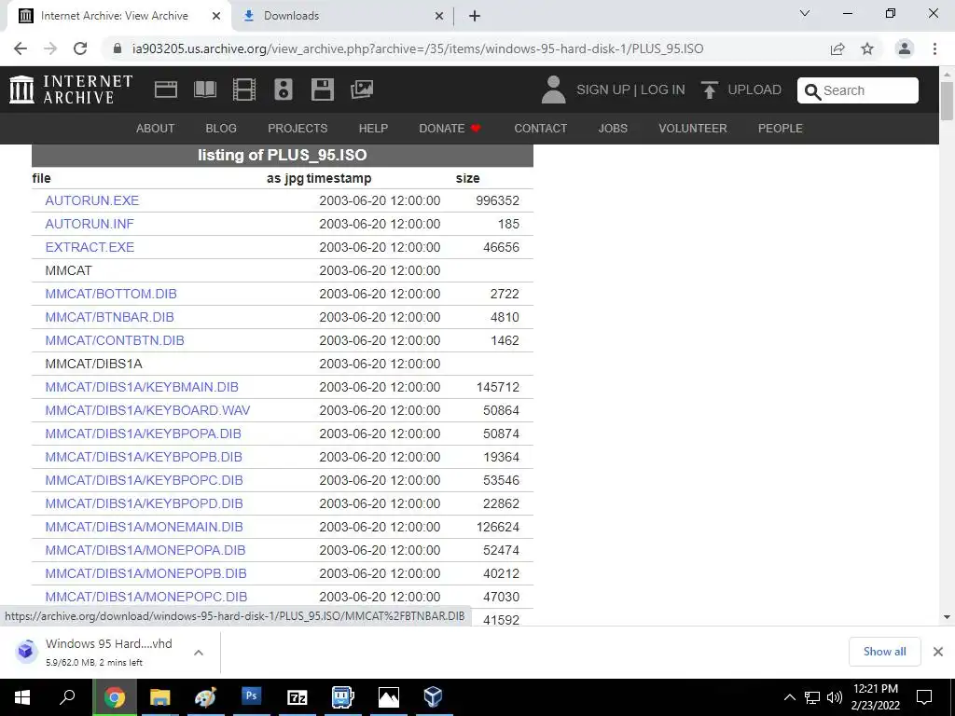Open ABOUT in the navigation menu
Image resolution: width=955 pixels, height=716 pixels.
pos(156,129)
